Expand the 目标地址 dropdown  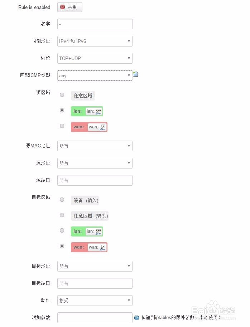pyautogui.click(x=95, y=266)
